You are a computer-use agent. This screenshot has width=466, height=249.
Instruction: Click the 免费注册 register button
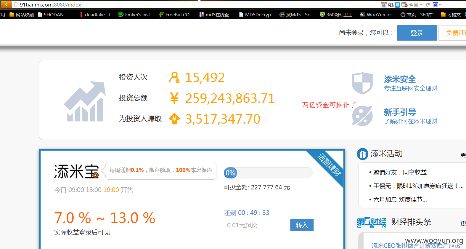452,33
